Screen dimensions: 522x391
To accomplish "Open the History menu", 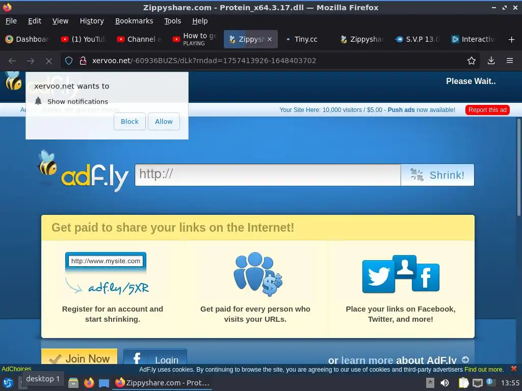I will 92,21.
